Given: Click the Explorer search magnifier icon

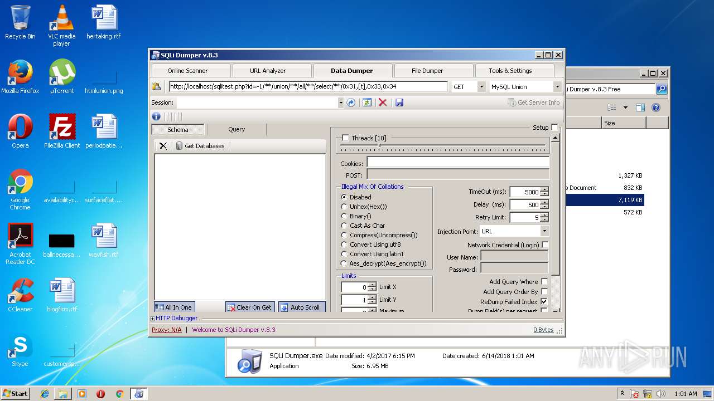Looking at the screenshot, I should 661,89.
